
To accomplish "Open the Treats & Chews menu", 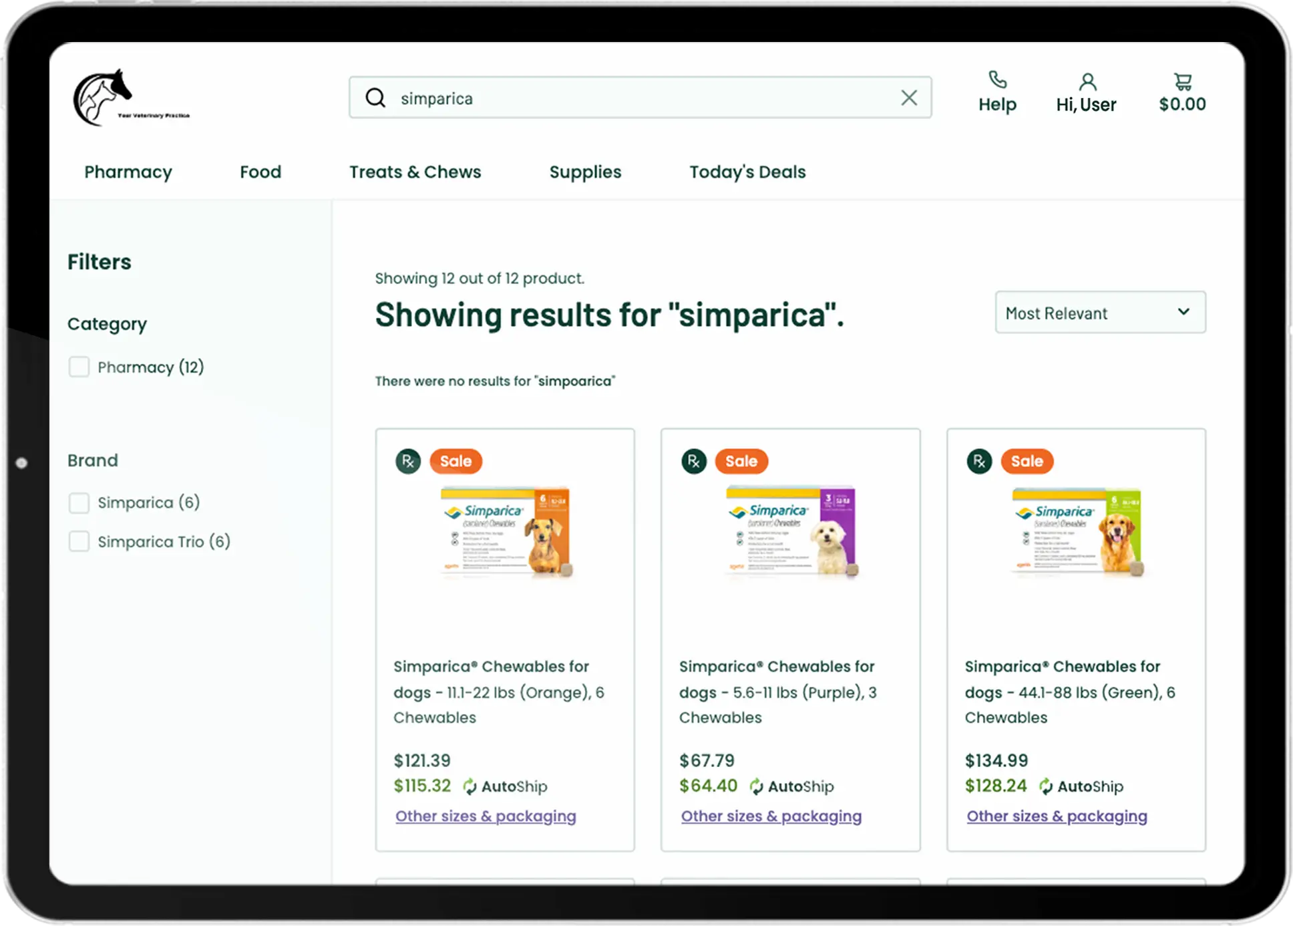I will [415, 172].
